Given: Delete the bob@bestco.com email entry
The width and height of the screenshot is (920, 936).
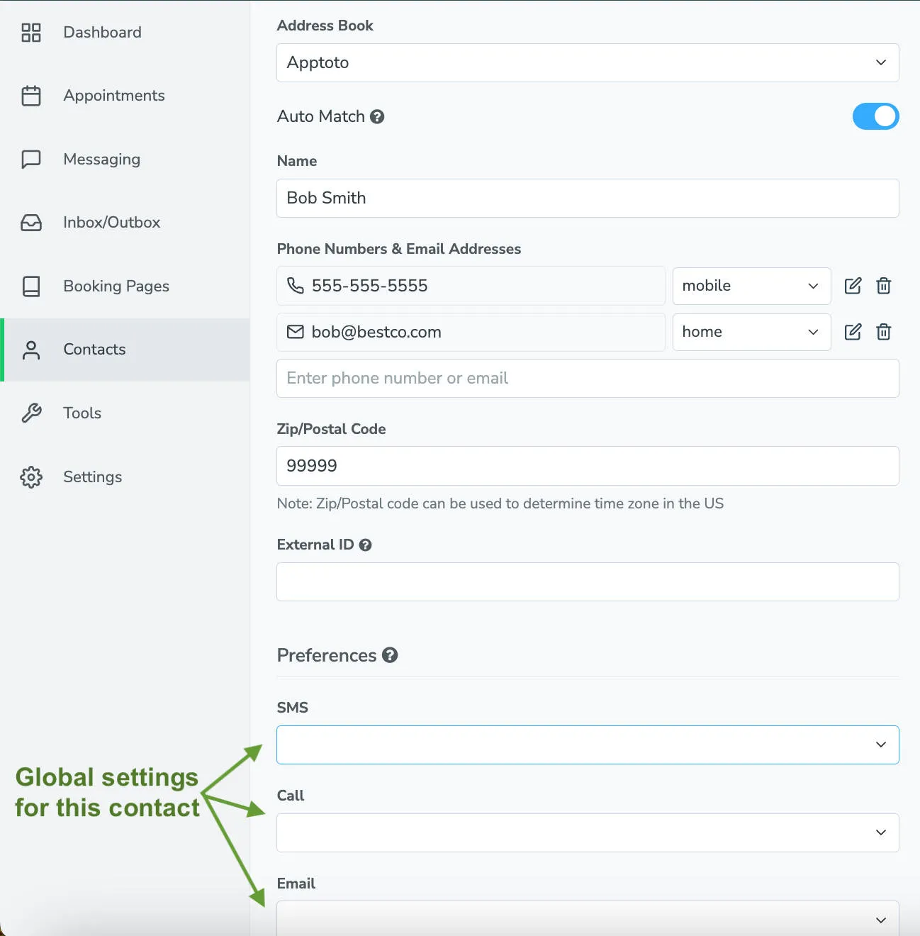Looking at the screenshot, I should click(x=883, y=332).
